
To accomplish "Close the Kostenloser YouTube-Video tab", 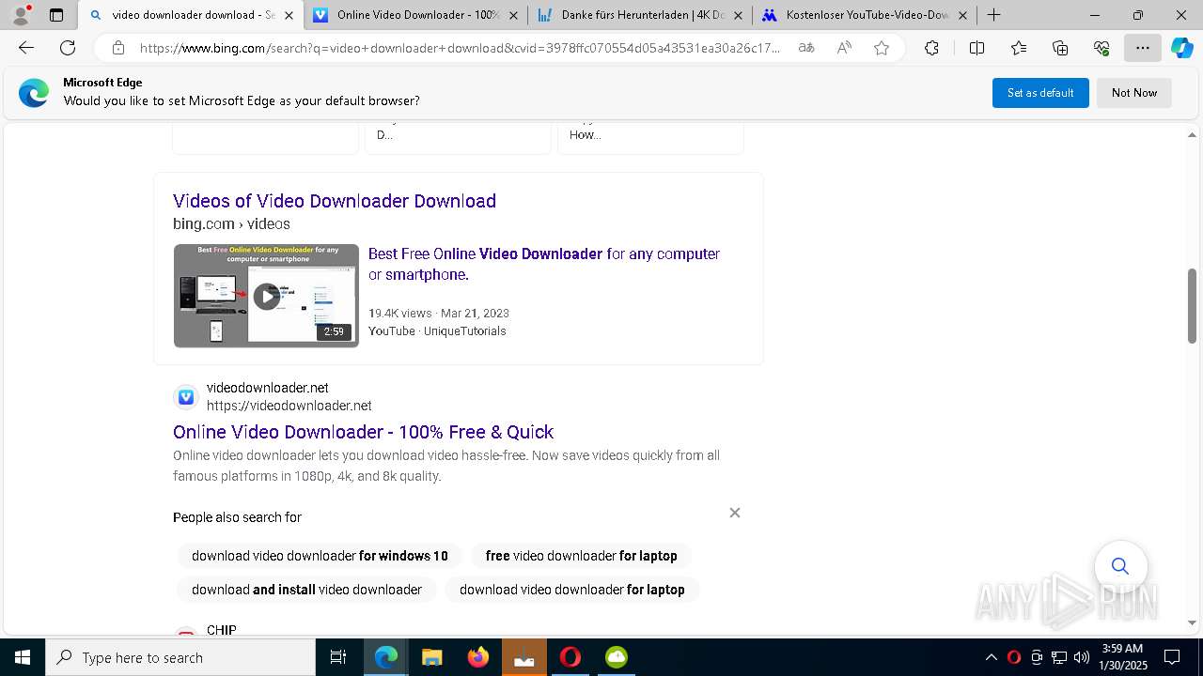I will coord(962,15).
